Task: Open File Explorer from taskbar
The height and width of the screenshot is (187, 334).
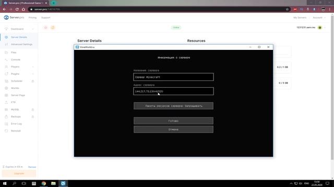Action: 53,183
